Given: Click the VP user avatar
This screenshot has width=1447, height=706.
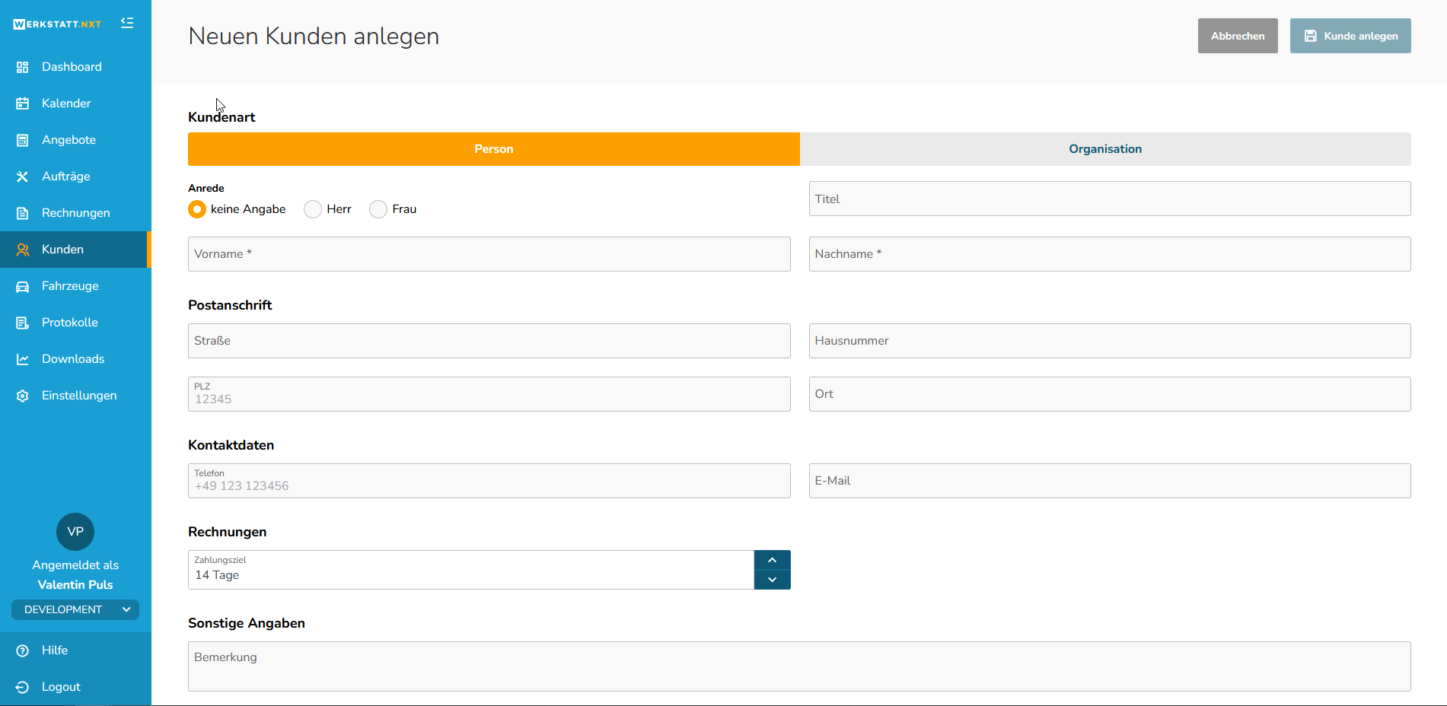Looking at the screenshot, I should [75, 532].
